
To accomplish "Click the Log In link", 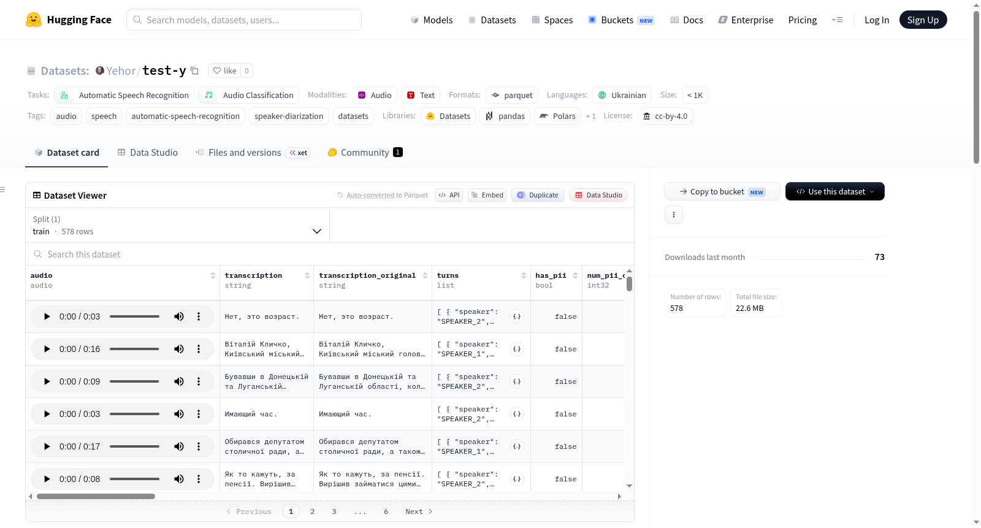I will [x=877, y=20].
